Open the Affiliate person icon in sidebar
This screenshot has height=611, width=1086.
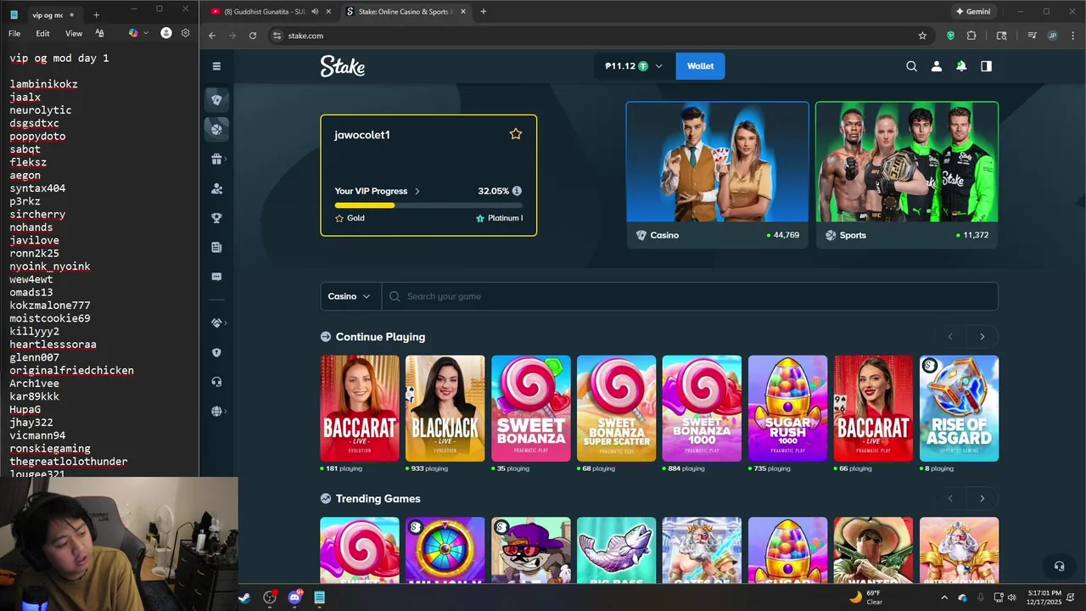pyautogui.click(x=216, y=188)
